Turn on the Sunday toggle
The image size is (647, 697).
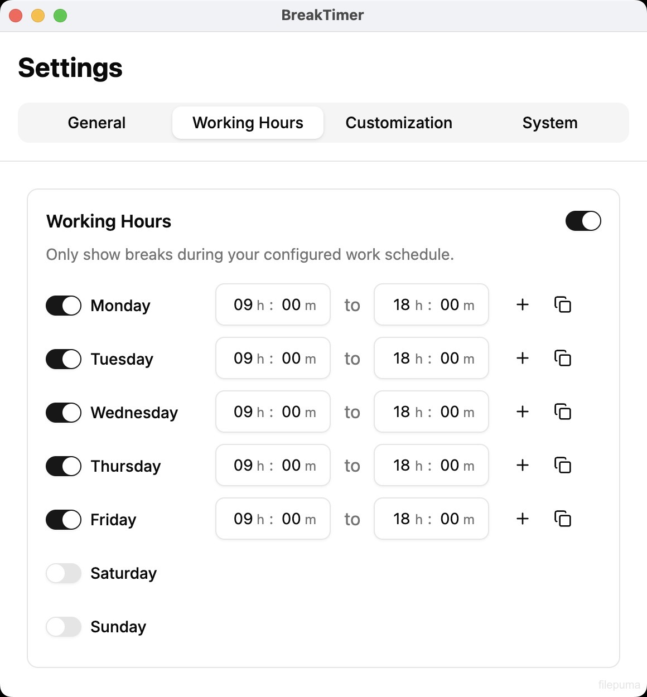(64, 627)
